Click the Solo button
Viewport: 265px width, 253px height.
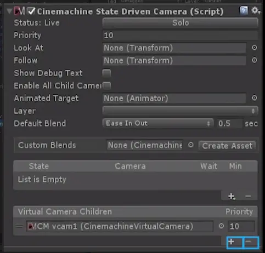click(181, 23)
